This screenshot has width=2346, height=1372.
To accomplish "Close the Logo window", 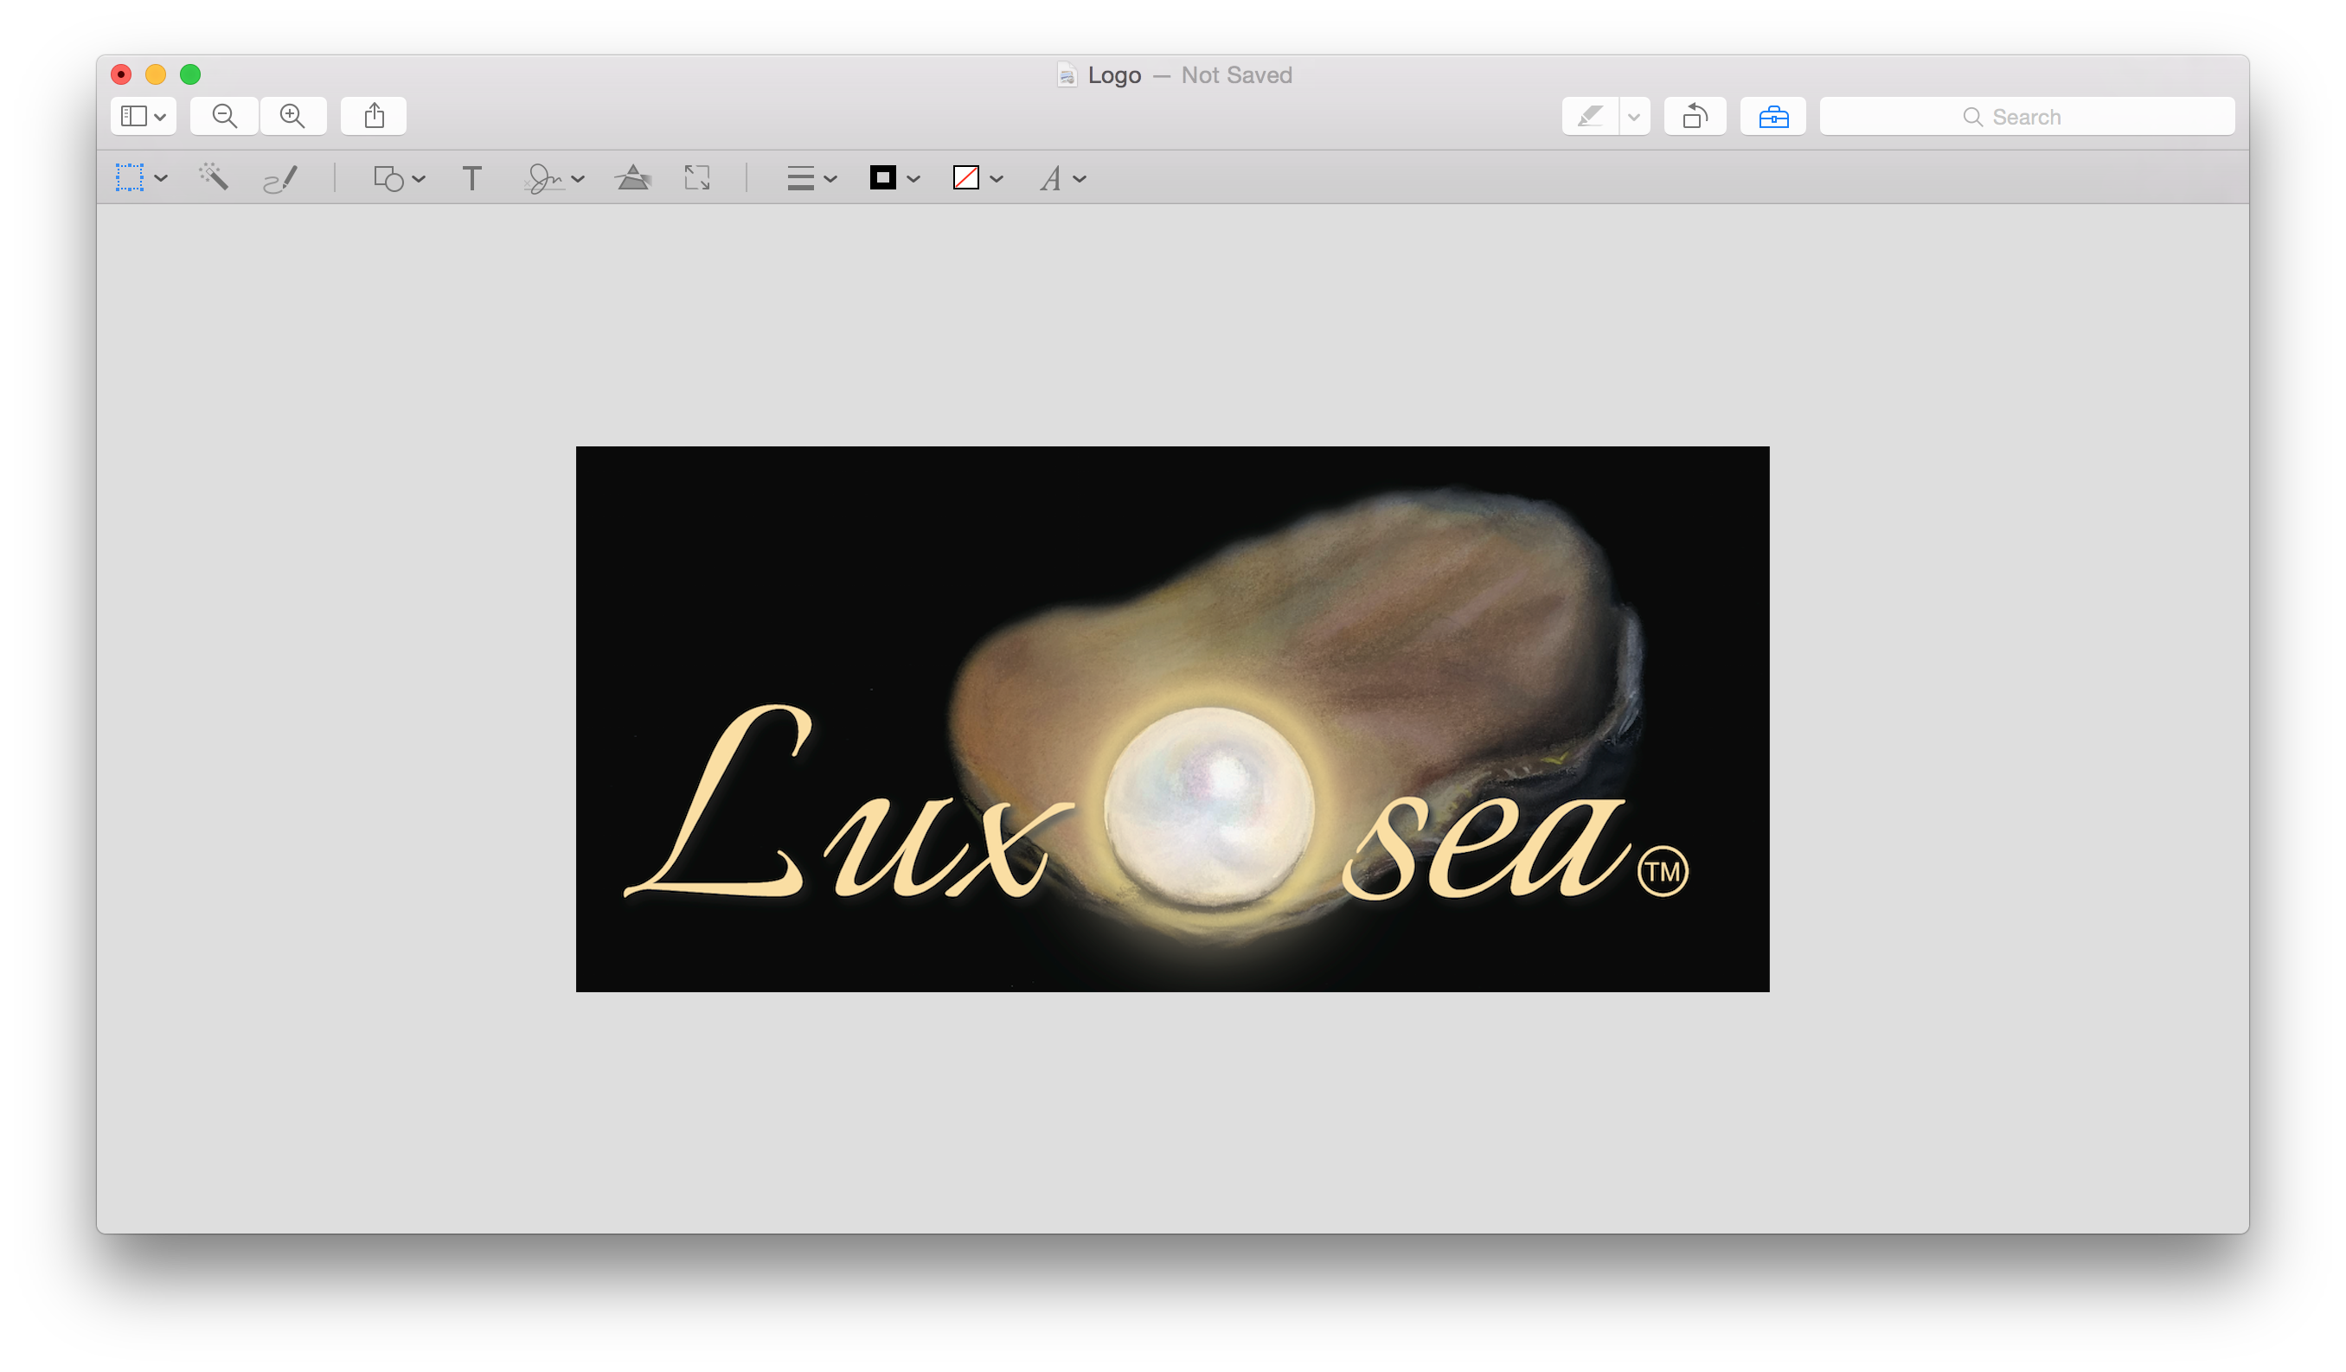I will tap(121, 74).
